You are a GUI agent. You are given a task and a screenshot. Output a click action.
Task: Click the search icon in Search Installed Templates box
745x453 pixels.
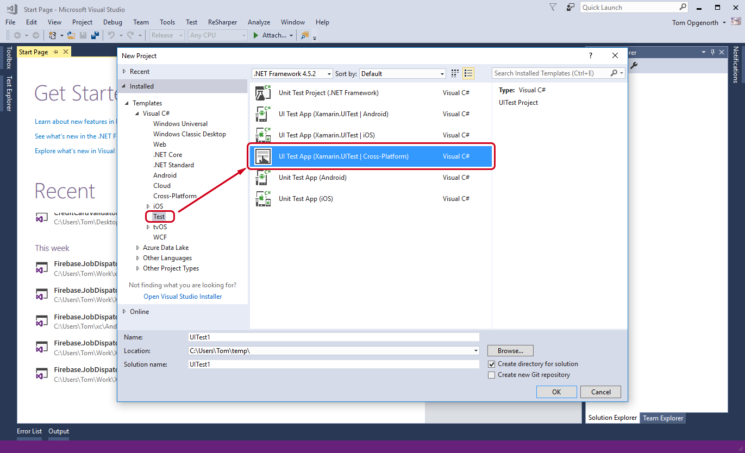[x=614, y=73]
